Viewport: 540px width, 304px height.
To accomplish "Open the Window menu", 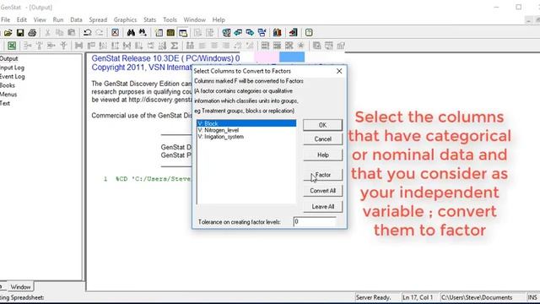I will [194, 19].
